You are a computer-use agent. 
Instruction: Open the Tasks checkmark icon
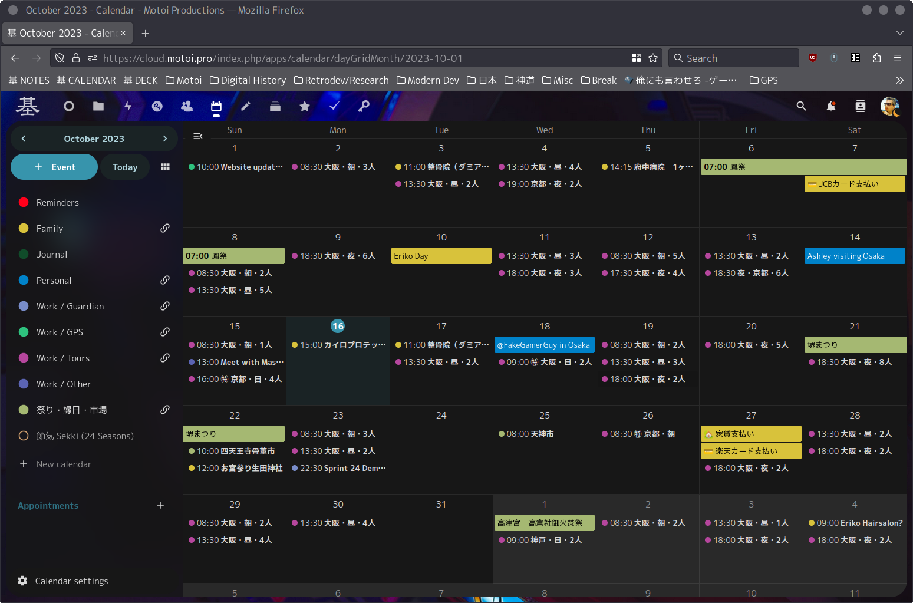click(x=334, y=106)
